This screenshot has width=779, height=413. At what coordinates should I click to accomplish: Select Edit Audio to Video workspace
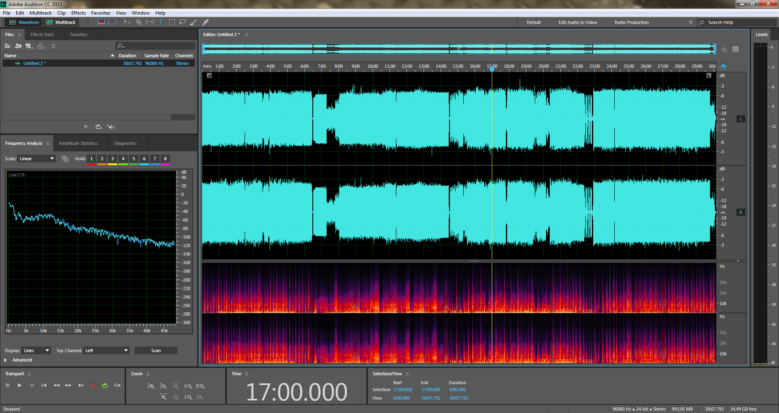pyautogui.click(x=578, y=22)
